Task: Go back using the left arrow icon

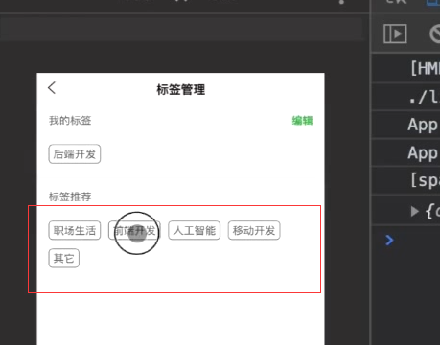Action: (52, 87)
